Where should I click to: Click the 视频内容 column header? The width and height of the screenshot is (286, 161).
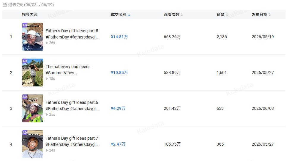point(29,15)
